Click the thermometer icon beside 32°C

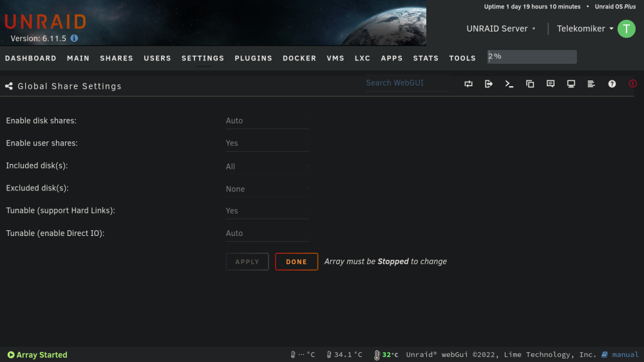click(x=377, y=355)
